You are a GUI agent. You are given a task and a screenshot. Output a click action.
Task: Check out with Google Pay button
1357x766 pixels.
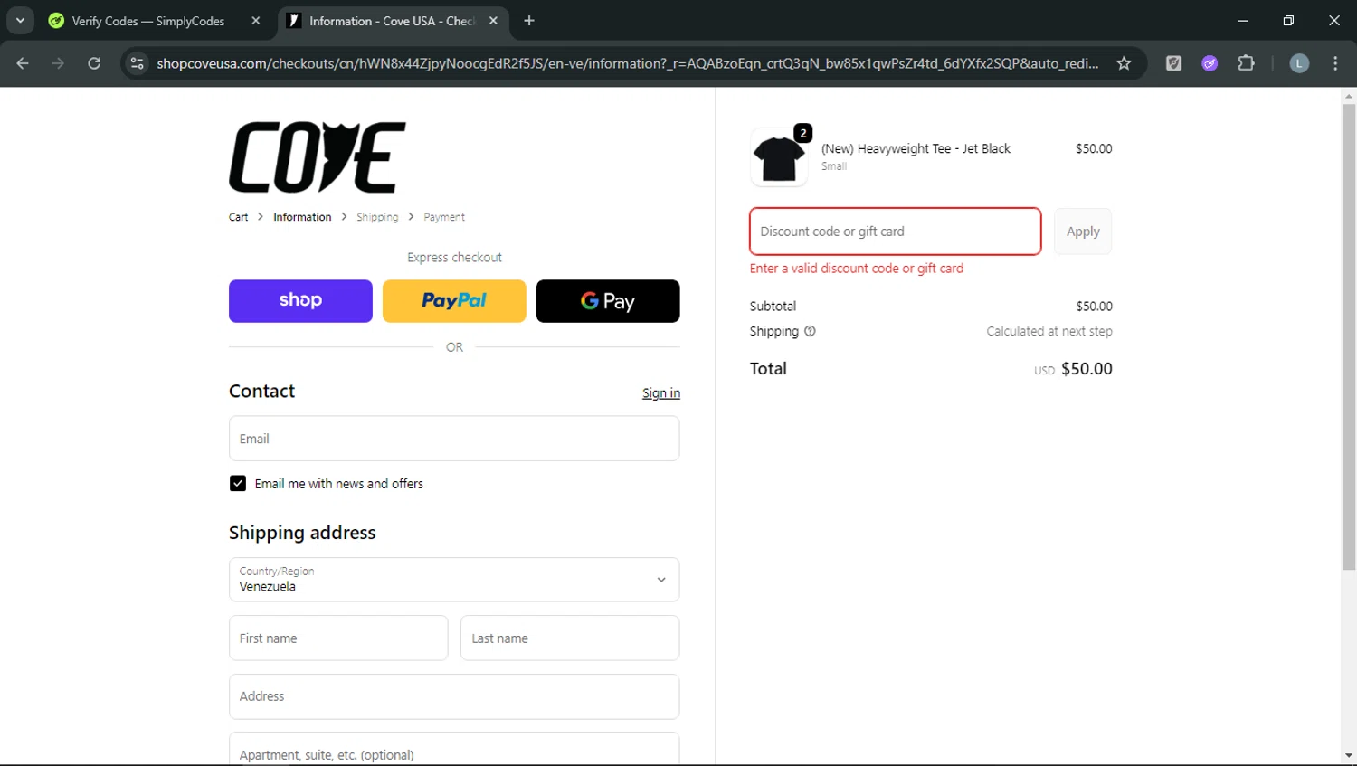608,301
